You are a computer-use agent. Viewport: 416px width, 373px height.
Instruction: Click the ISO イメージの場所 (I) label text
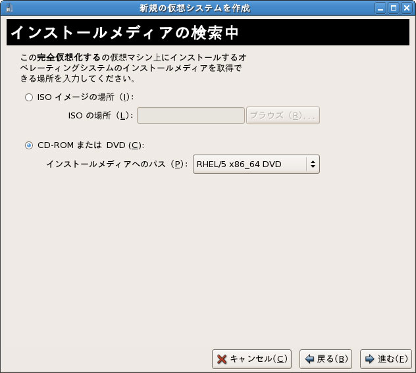(x=86, y=97)
